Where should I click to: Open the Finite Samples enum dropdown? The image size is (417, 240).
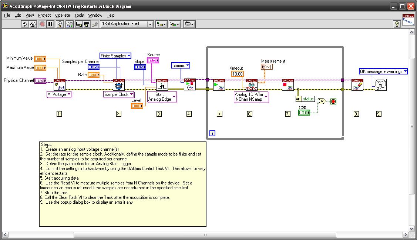(115, 56)
